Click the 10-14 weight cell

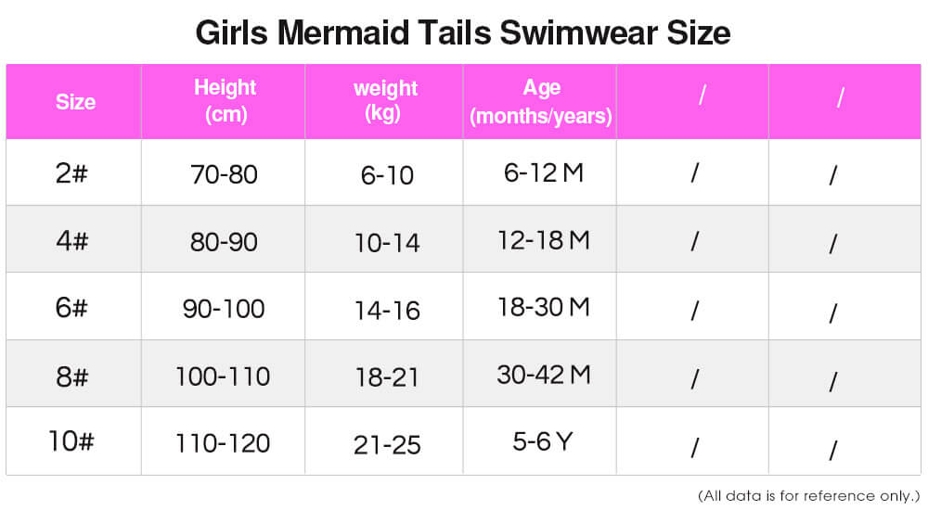(387, 243)
